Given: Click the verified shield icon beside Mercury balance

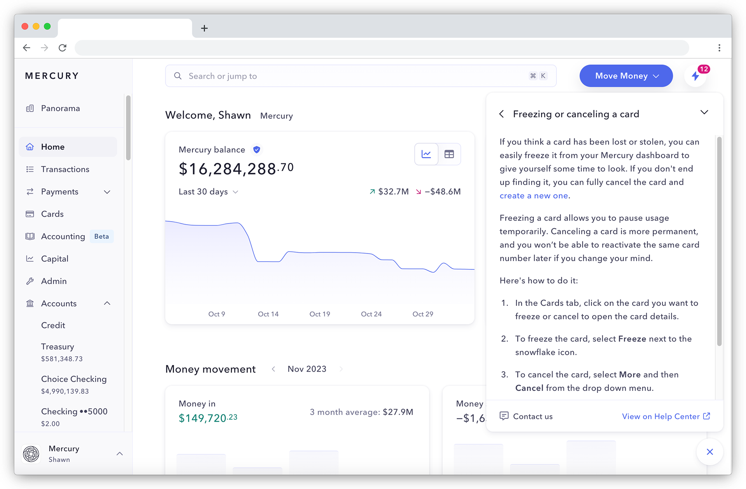Looking at the screenshot, I should coord(256,150).
